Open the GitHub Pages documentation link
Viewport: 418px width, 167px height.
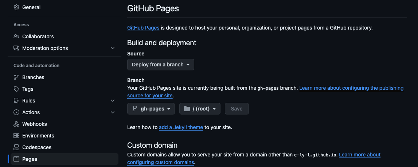pos(143,28)
